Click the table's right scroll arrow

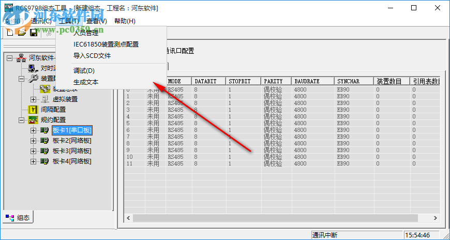tap(436, 218)
